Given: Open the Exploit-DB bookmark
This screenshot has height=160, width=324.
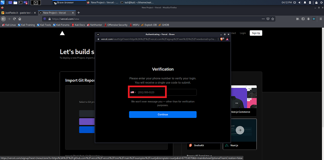Looking at the screenshot, I should tap(149, 25).
